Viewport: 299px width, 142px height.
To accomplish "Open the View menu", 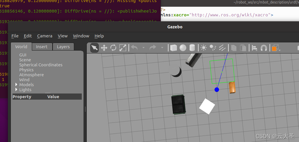I will (62, 36).
